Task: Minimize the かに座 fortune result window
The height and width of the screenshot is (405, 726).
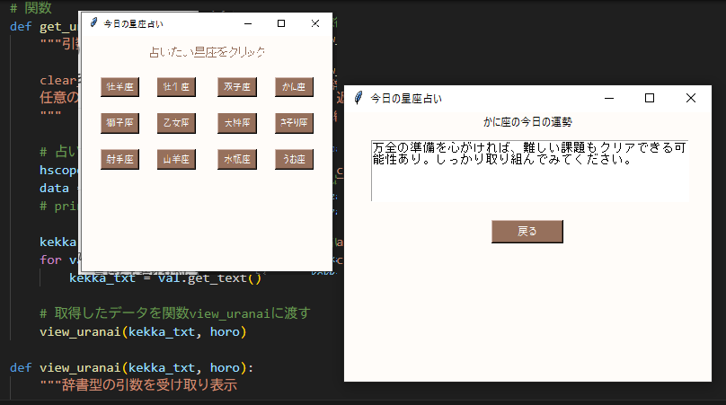Action: [x=609, y=98]
